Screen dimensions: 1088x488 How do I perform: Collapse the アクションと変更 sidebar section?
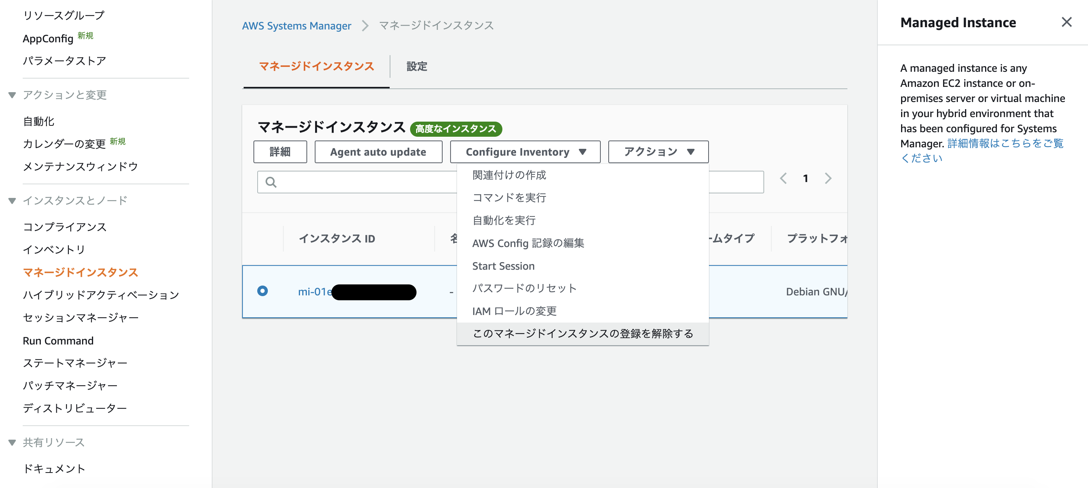point(12,95)
